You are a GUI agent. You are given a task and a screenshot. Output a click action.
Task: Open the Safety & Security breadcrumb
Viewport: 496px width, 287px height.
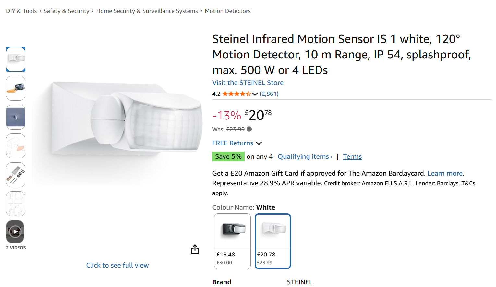[x=66, y=11]
